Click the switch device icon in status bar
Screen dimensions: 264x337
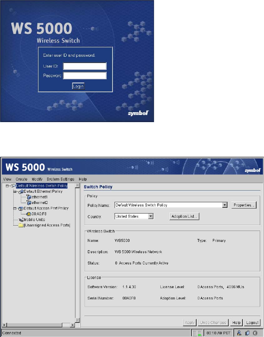(x=247, y=333)
